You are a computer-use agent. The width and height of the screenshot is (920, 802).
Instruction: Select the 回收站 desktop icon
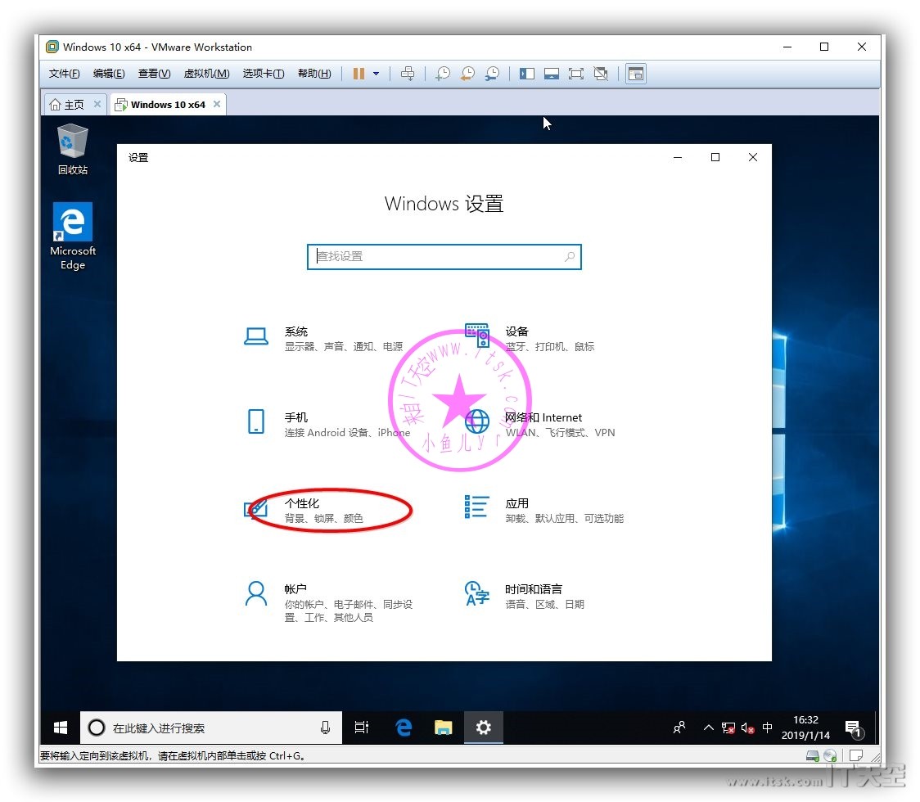(73, 150)
